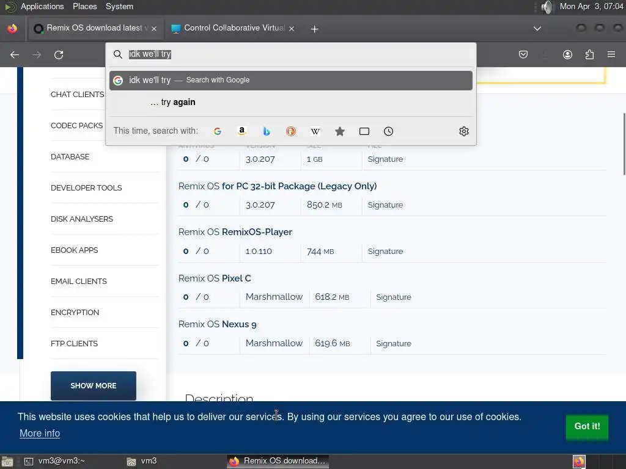Click the page vertical scrollbar thumb
The width and height of the screenshot is (626, 469).
[x=624, y=144]
